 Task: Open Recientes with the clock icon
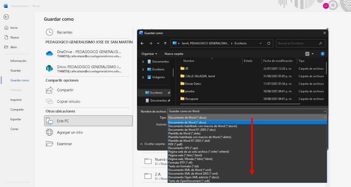coord(50,32)
